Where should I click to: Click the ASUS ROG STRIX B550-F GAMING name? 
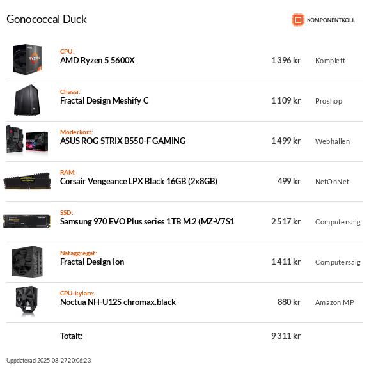[x=123, y=141]
